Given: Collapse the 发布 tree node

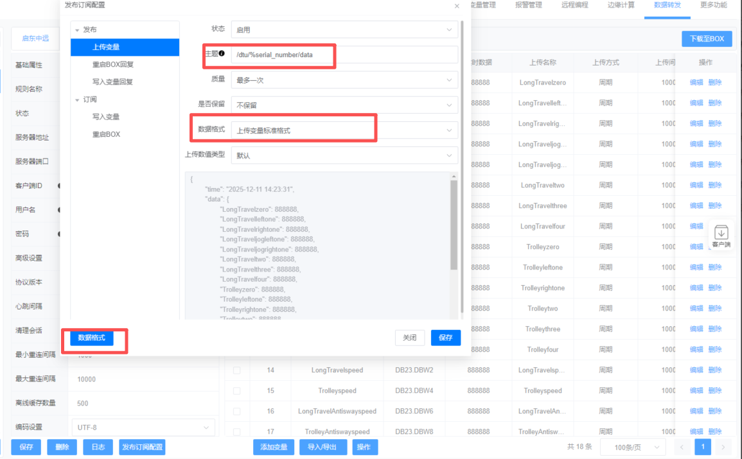Looking at the screenshot, I should (x=78, y=30).
